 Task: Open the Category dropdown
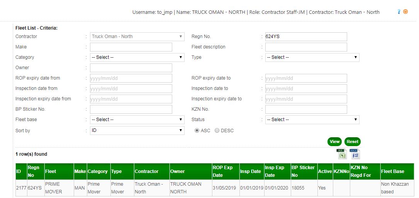click(137, 57)
